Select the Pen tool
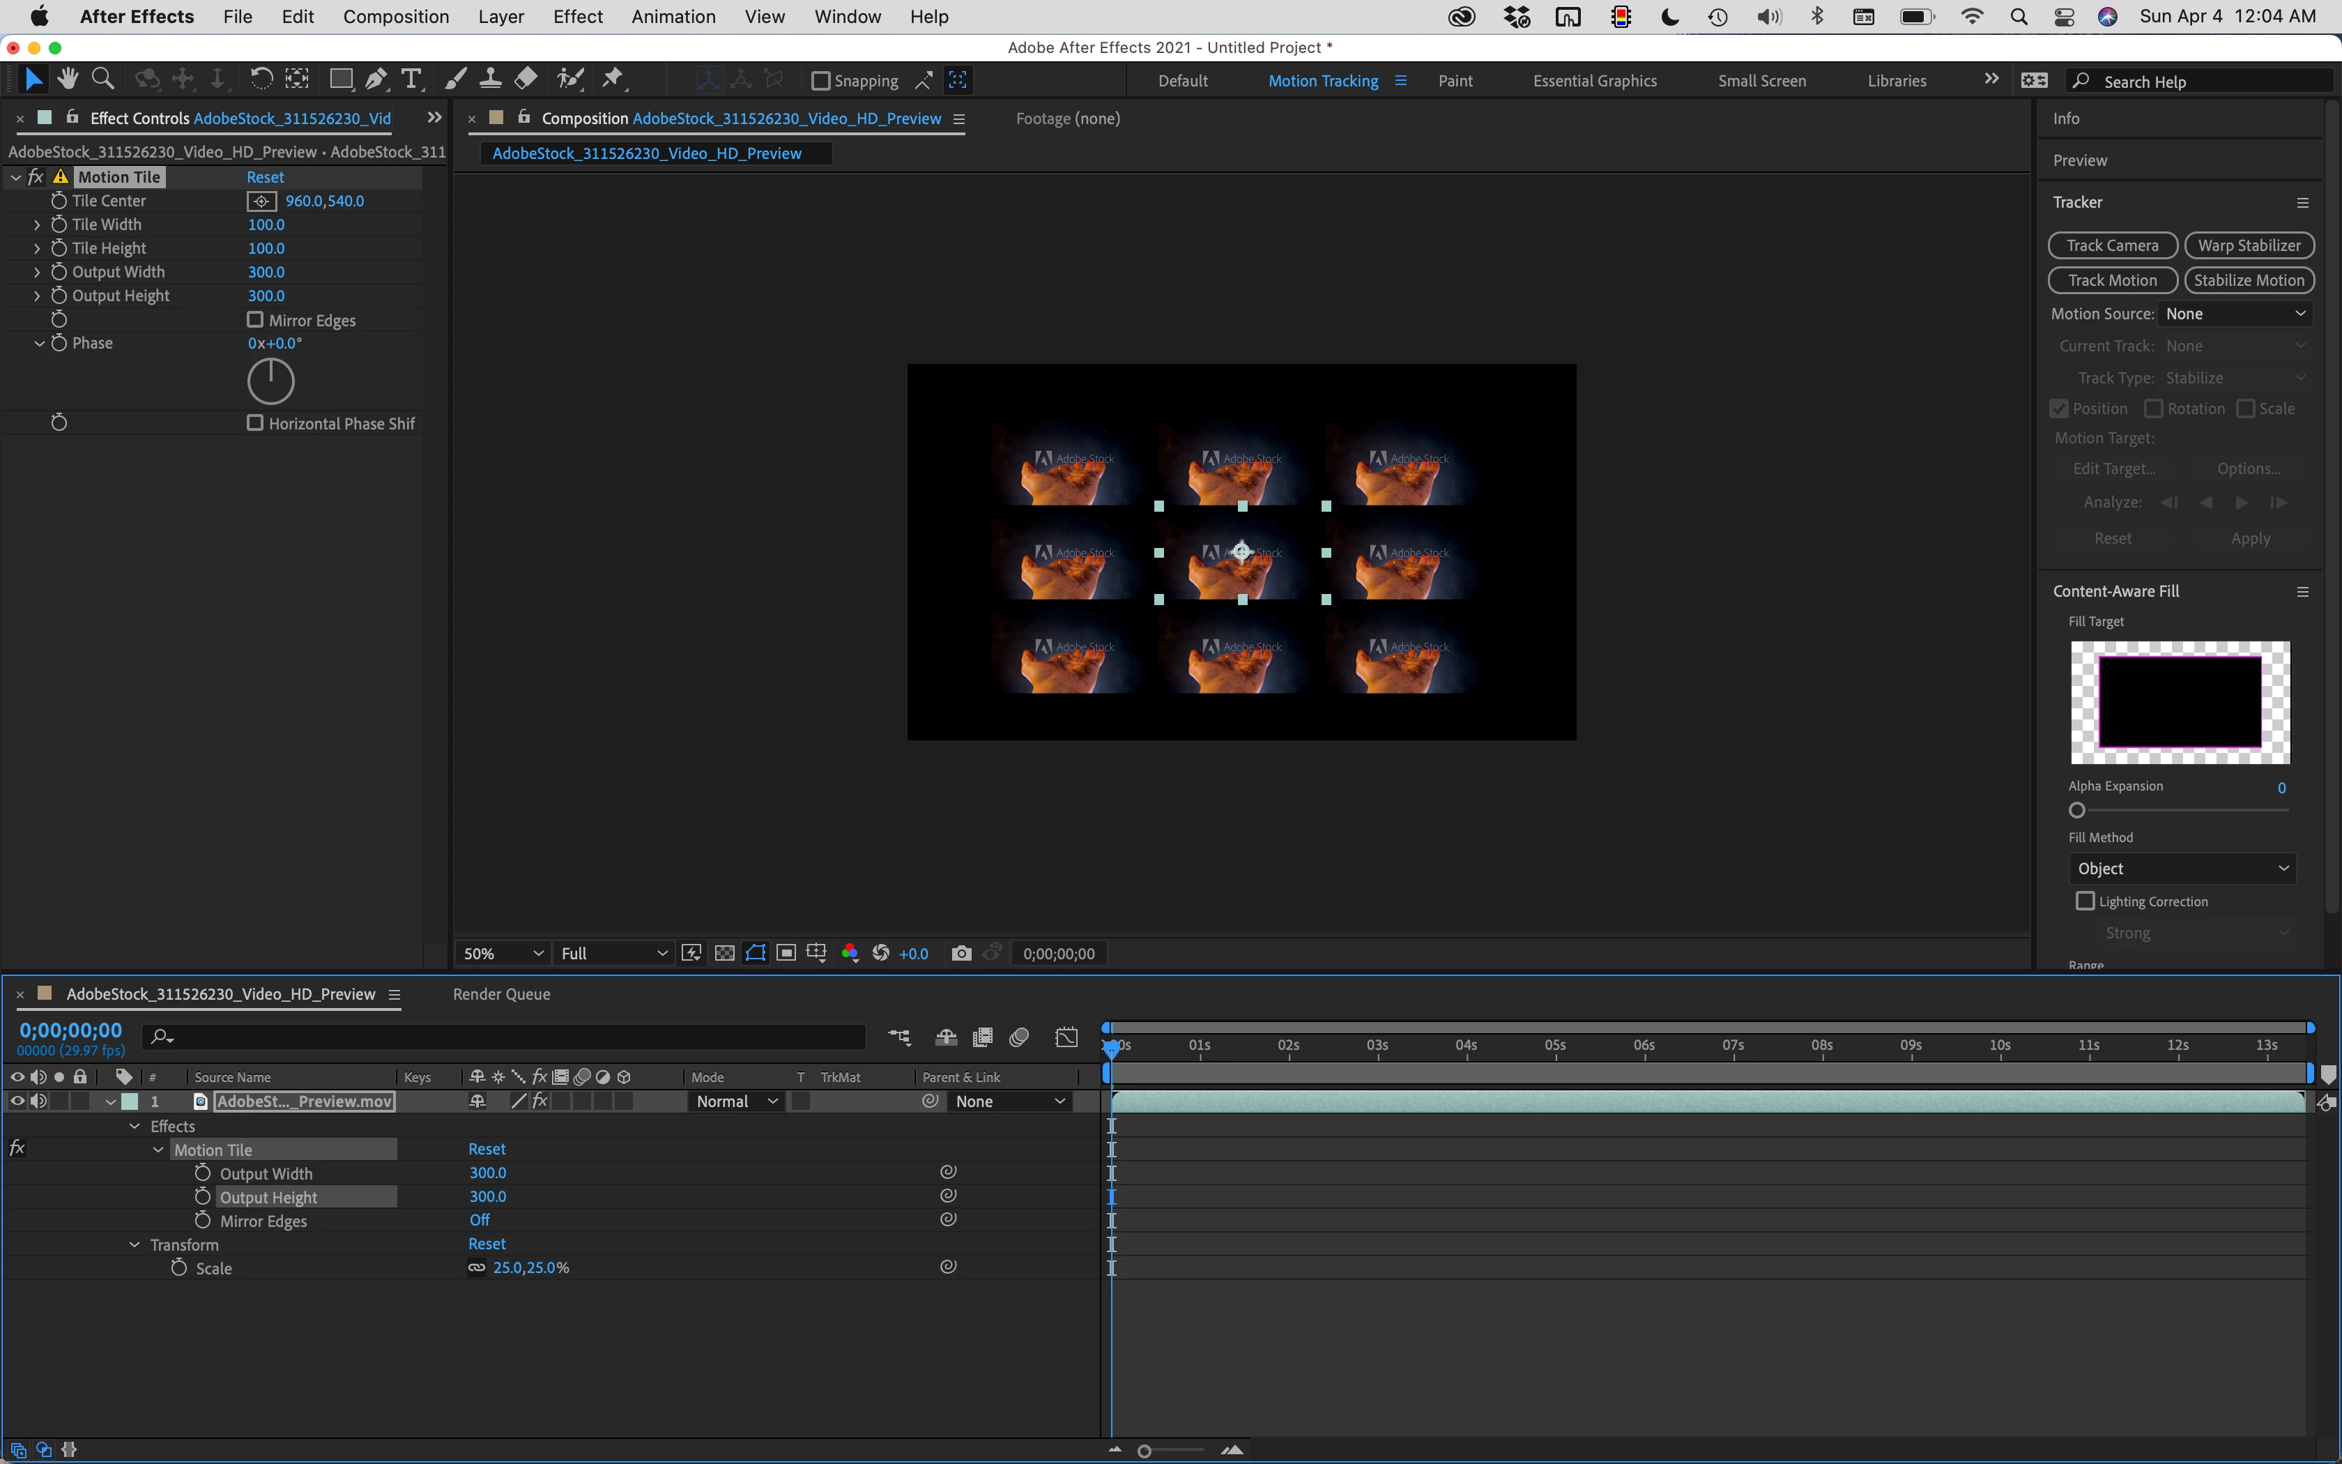The width and height of the screenshot is (2342, 1464). click(x=376, y=79)
